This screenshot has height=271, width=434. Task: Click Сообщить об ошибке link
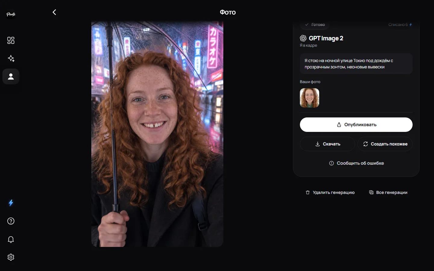click(356, 163)
